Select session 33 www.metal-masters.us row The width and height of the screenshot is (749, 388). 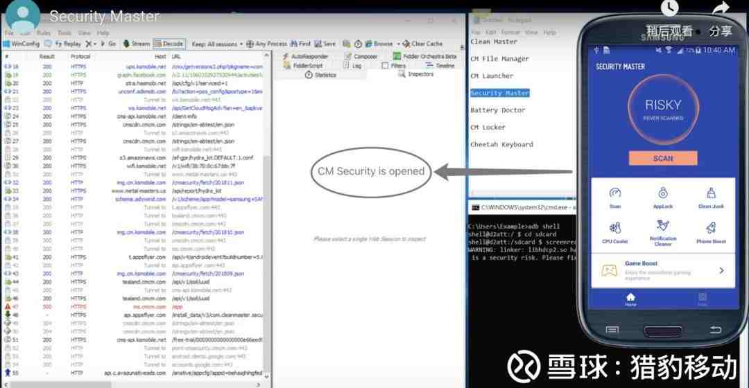coord(134,191)
